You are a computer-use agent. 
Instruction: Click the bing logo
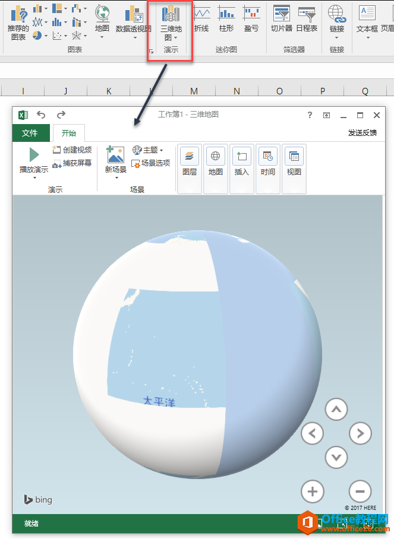(38, 499)
